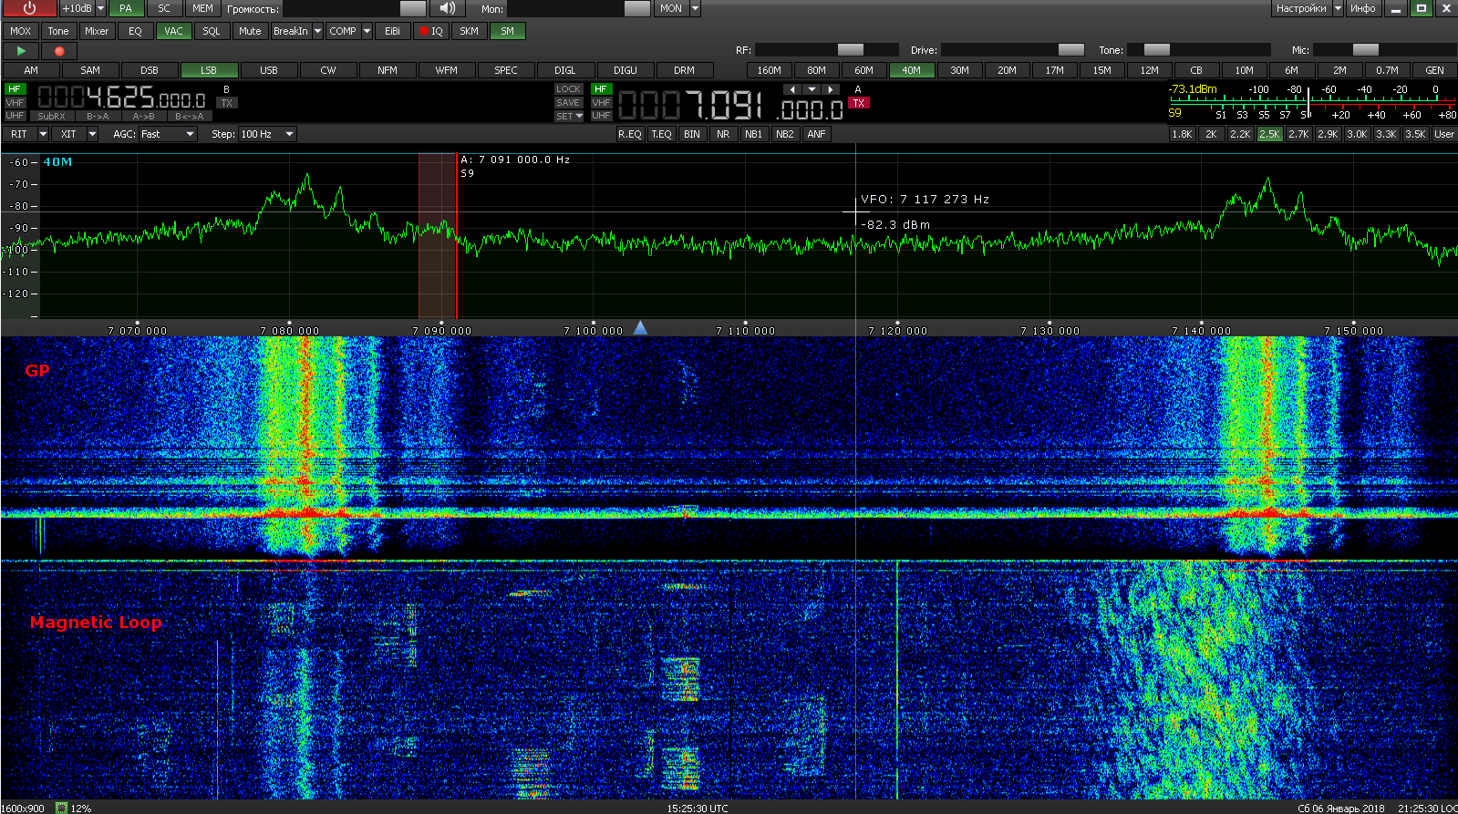The height and width of the screenshot is (814, 1458).
Task: Open the EiBi schedule button
Action: pyautogui.click(x=392, y=31)
